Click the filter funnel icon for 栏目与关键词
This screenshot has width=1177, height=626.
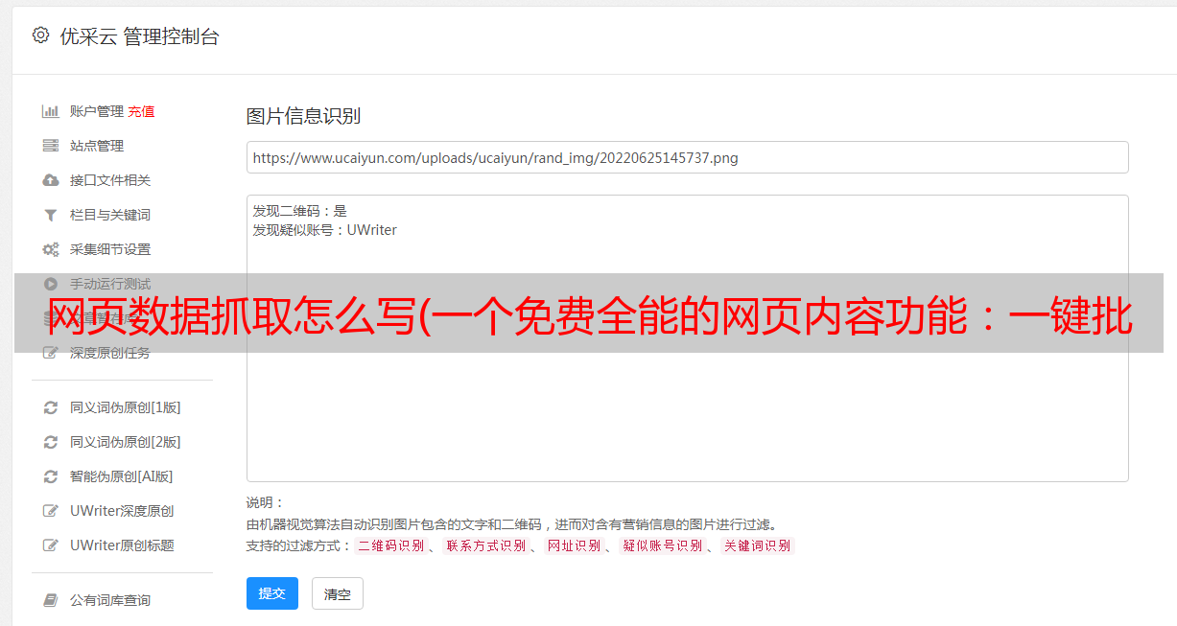point(51,215)
